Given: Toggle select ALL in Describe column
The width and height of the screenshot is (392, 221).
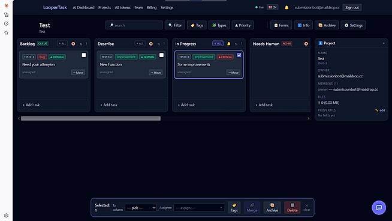Looking at the screenshot, I should [x=140, y=44].
